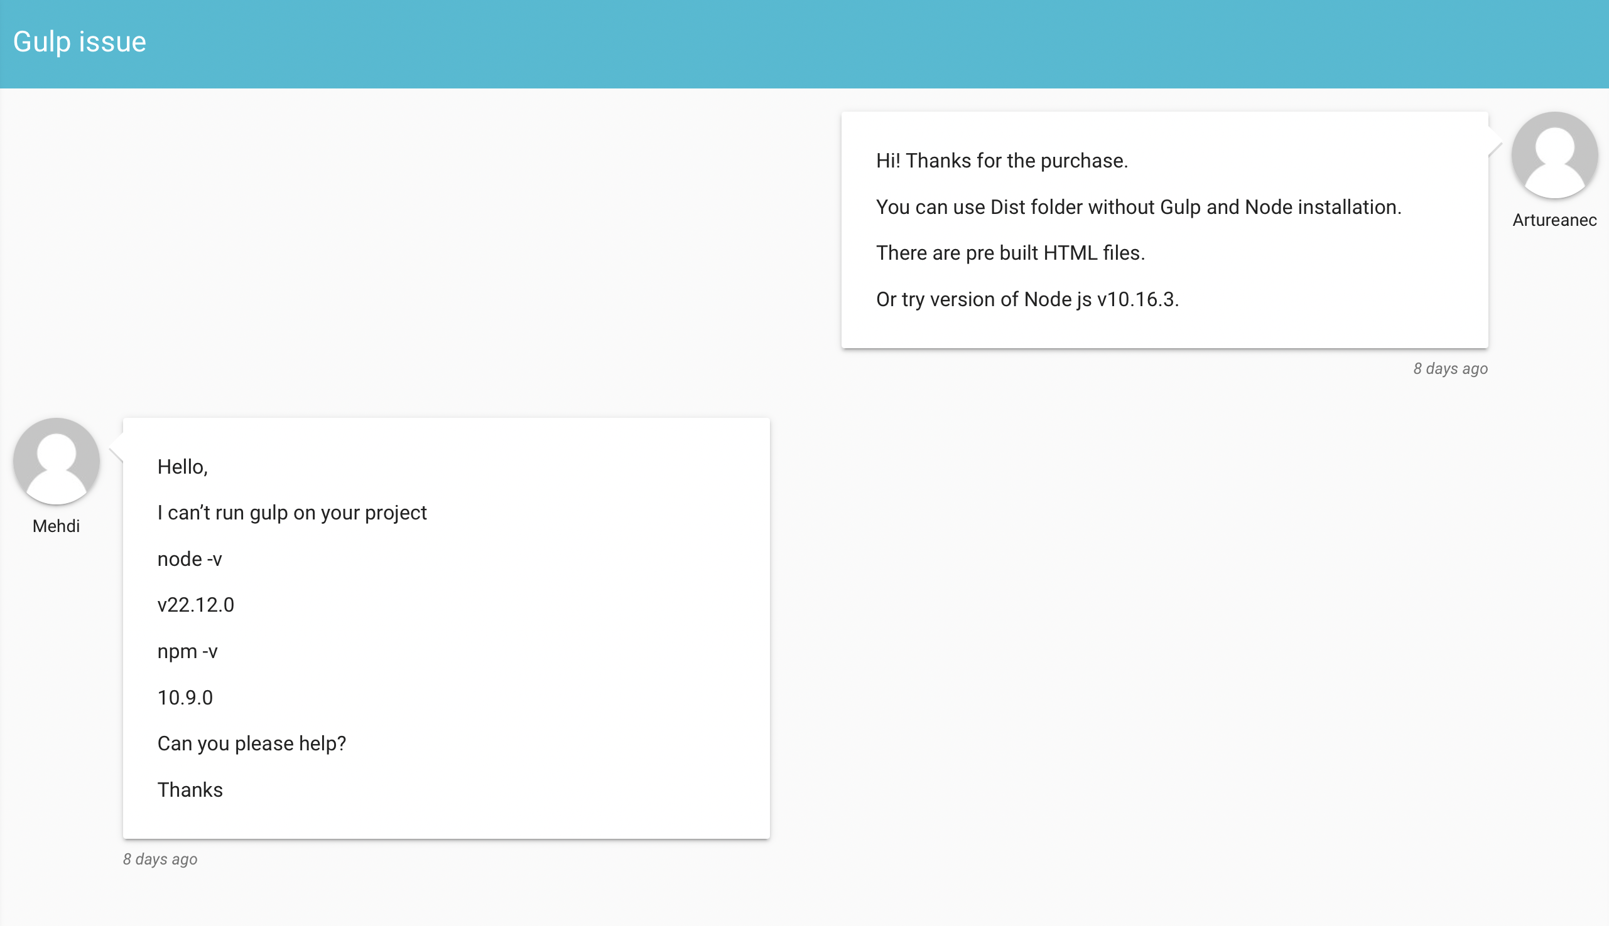Click the 'pre built HTML files' line

[x=1010, y=253]
